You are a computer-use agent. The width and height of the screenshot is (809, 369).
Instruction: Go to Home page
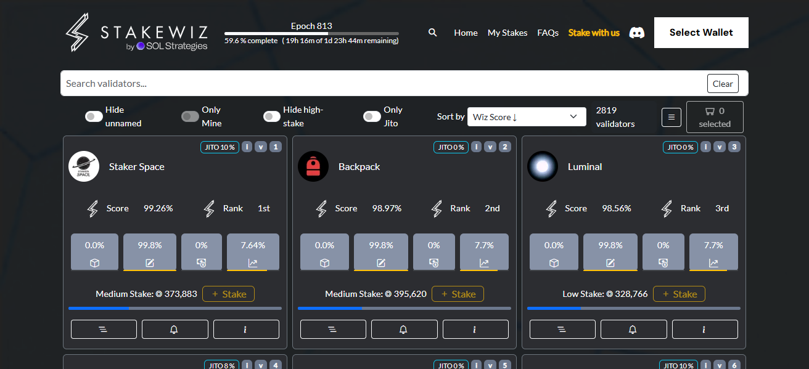coord(466,33)
